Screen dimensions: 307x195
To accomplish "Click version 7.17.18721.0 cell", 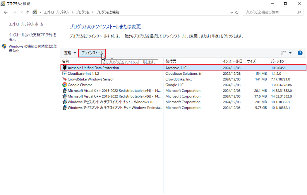I will coord(280,79).
